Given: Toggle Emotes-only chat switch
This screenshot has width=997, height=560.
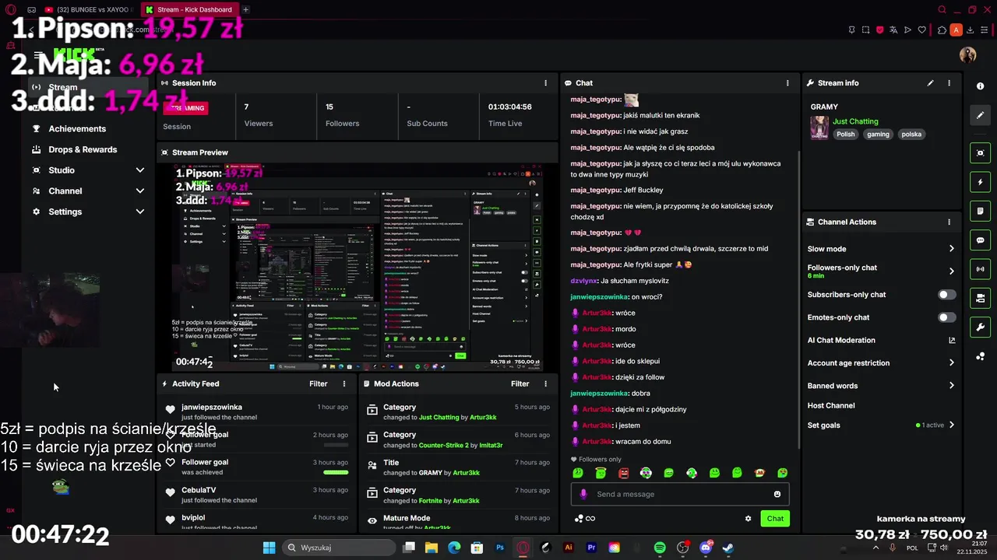Looking at the screenshot, I should click(x=946, y=317).
